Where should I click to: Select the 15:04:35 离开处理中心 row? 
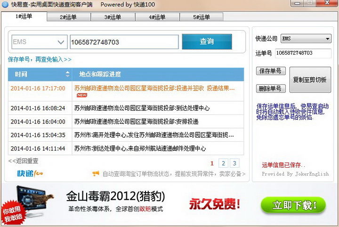[x=126, y=135]
